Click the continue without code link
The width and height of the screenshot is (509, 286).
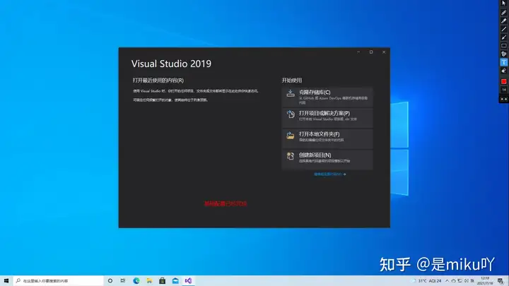330,174
